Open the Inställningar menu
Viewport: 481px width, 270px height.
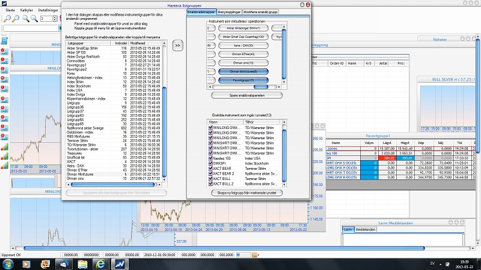click(x=47, y=10)
